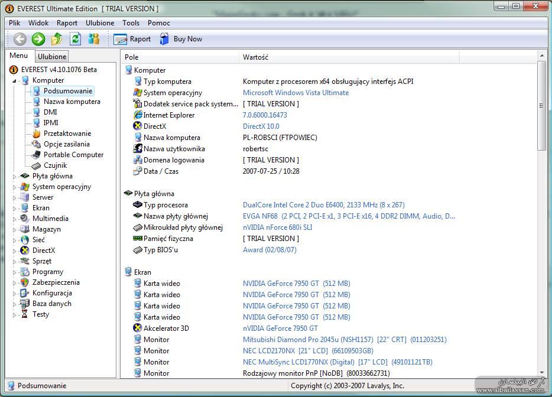Open the DirectX 10.0 link
This screenshot has height=397, width=552.
tap(261, 126)
